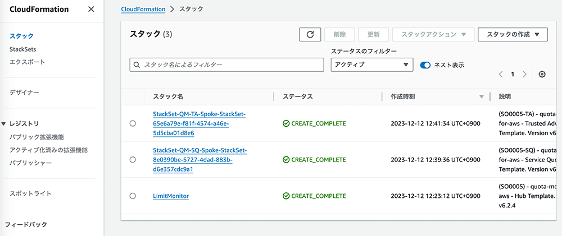Screen dimensions: 562x236
Task: Close the CloudFormation side navigation panel
Action: pos(92,10)
